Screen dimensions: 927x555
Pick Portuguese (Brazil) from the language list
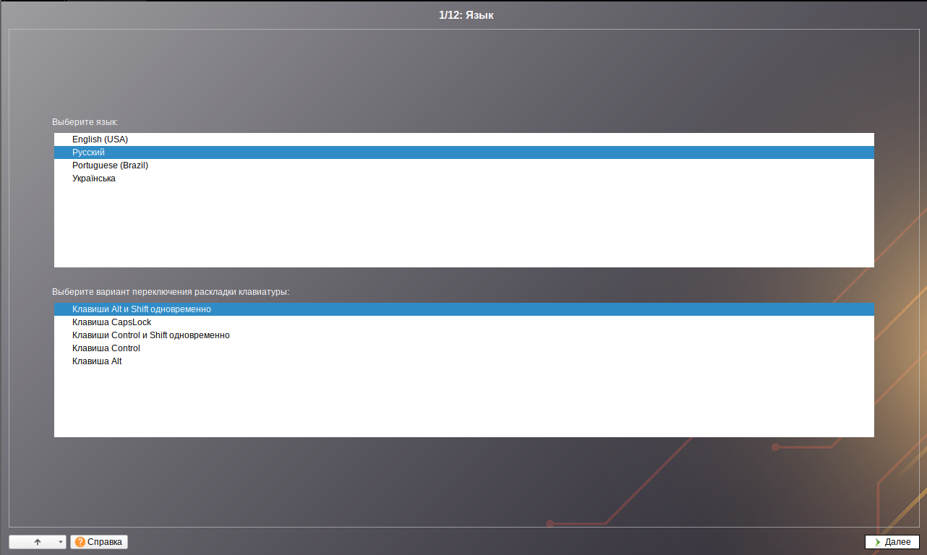tap(110, 165)
